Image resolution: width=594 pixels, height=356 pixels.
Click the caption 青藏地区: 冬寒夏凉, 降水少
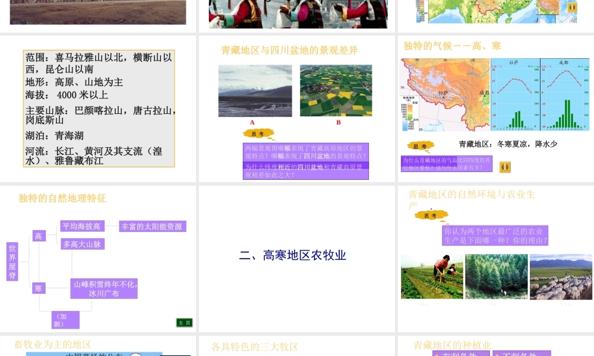pos(508,144)
